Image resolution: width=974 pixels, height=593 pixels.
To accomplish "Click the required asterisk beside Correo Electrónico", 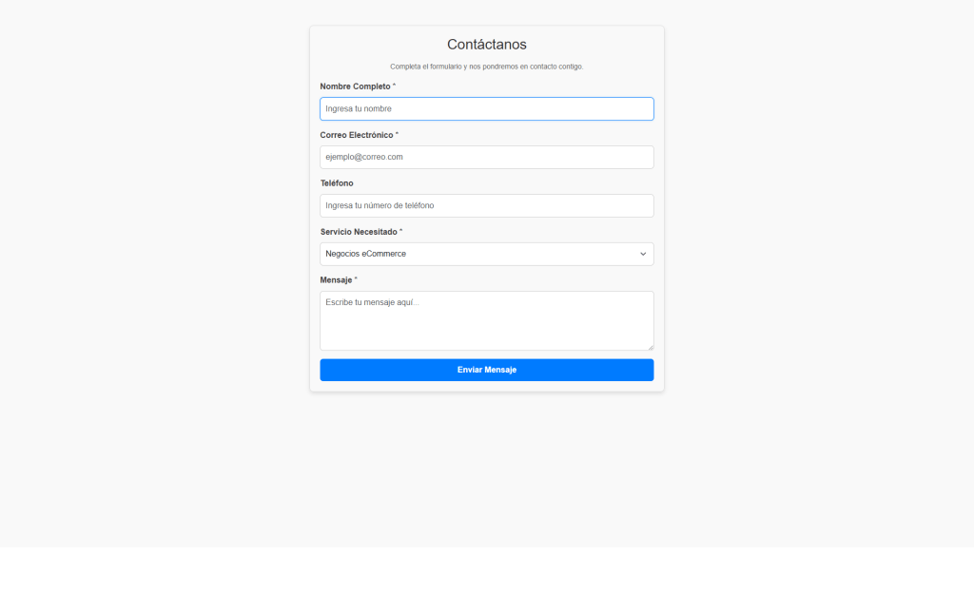I will pos(398,135).
